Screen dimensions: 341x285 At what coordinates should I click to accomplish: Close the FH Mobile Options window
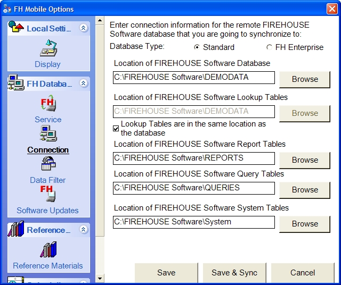332,9
